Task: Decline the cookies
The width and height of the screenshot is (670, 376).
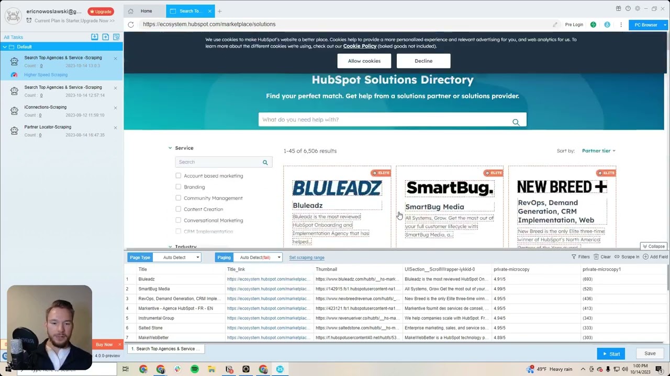Action: click(423, 61)
